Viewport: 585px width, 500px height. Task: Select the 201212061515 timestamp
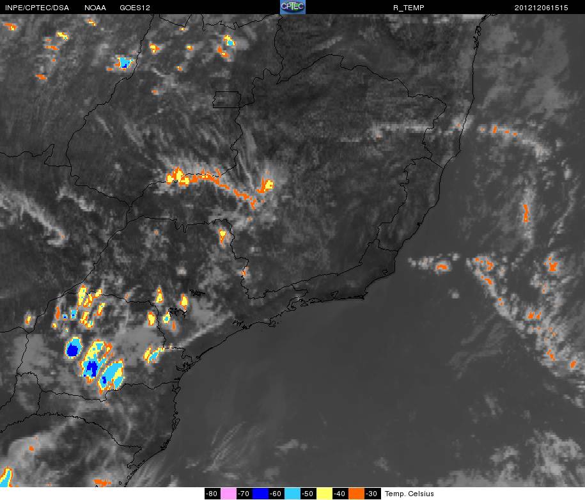click(542, 8)
